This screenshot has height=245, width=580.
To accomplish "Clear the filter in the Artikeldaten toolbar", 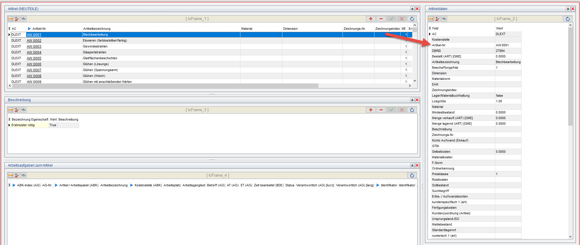I will (438, 19).
